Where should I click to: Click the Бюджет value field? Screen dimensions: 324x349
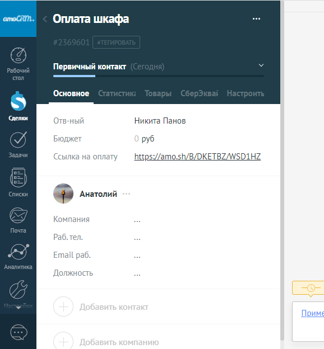144,139
